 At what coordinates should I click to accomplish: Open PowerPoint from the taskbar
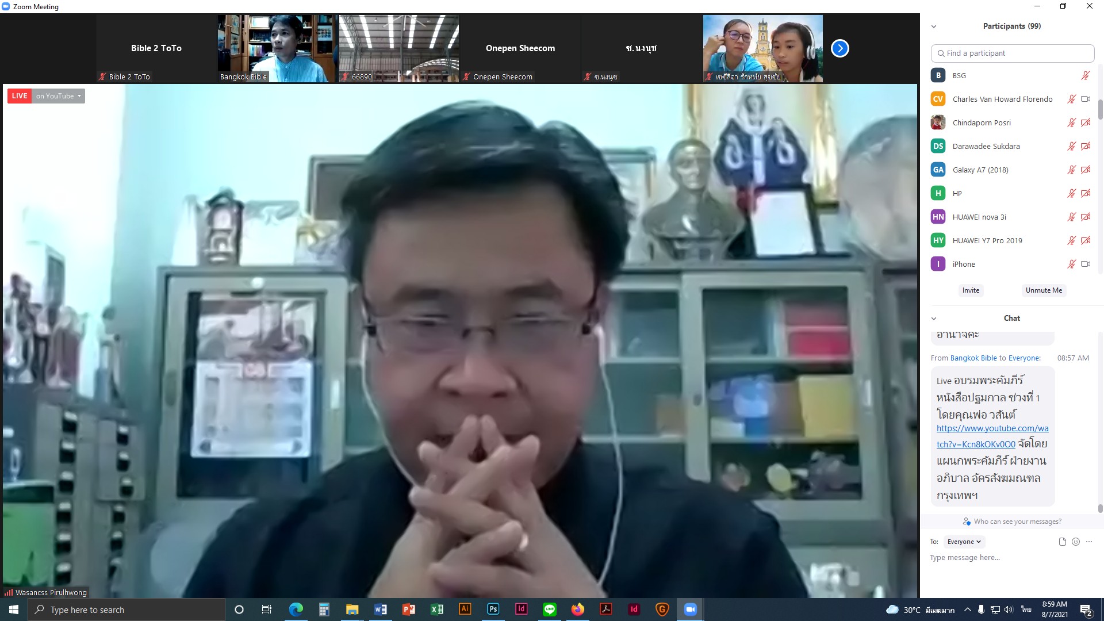tap(409, 609)
